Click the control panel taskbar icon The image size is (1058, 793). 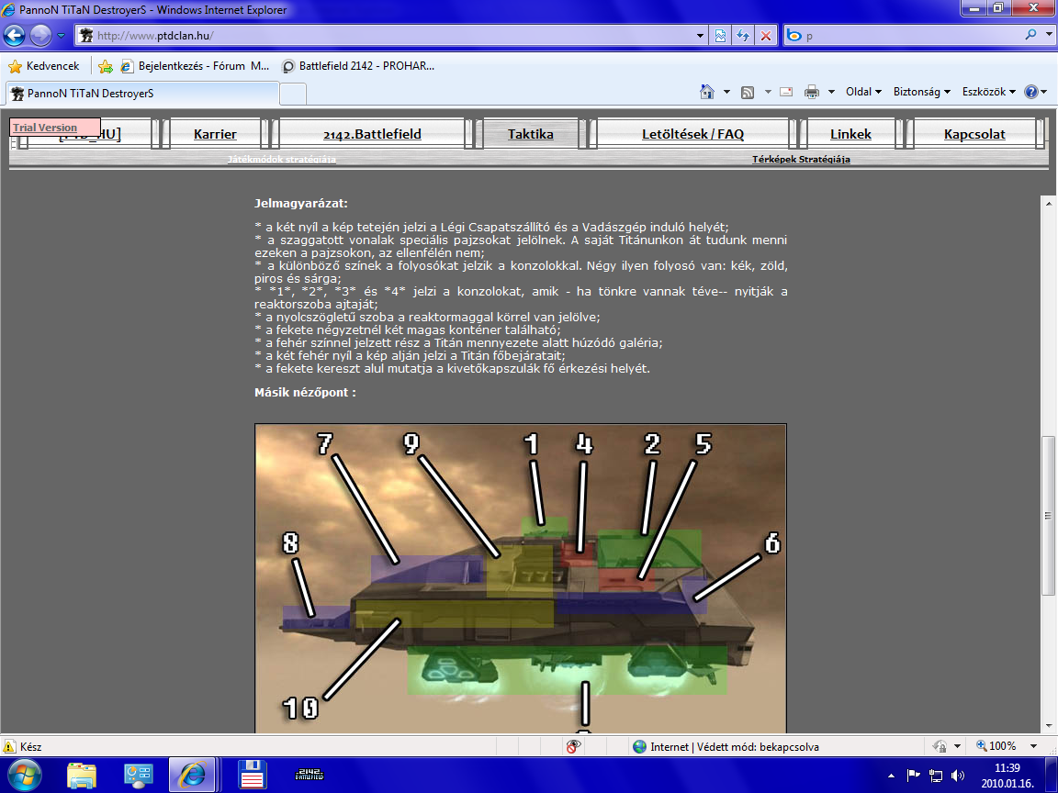[x=139, y=776]
